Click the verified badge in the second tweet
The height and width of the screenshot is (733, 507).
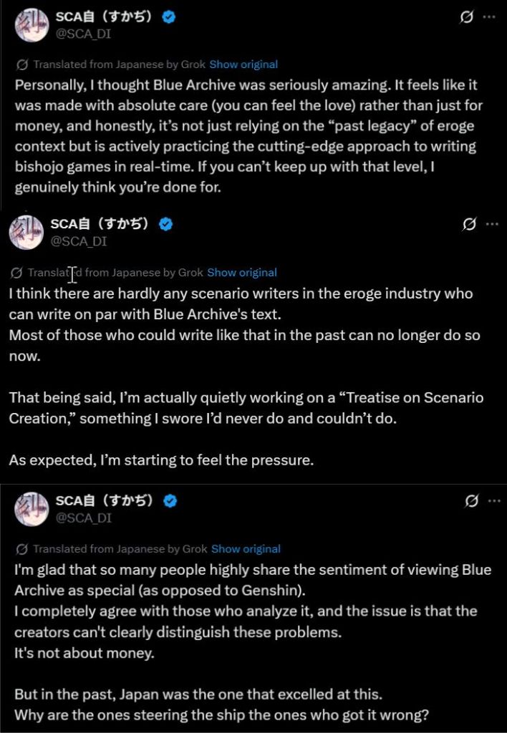tap(165, 224)
